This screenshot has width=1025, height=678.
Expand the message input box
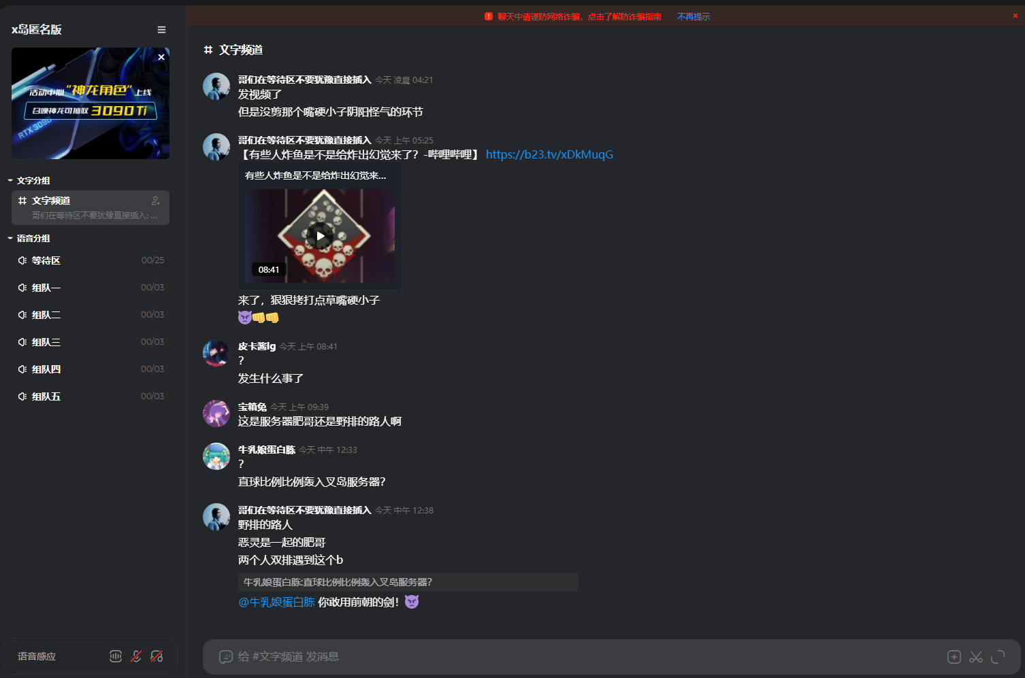point(998,657)
